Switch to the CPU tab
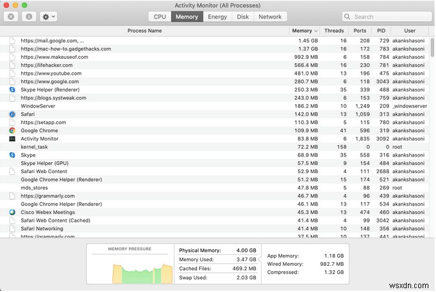The image size is (436, 292). point(160,17)
